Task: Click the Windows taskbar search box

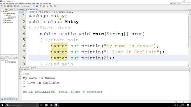Action: (22, 105)
